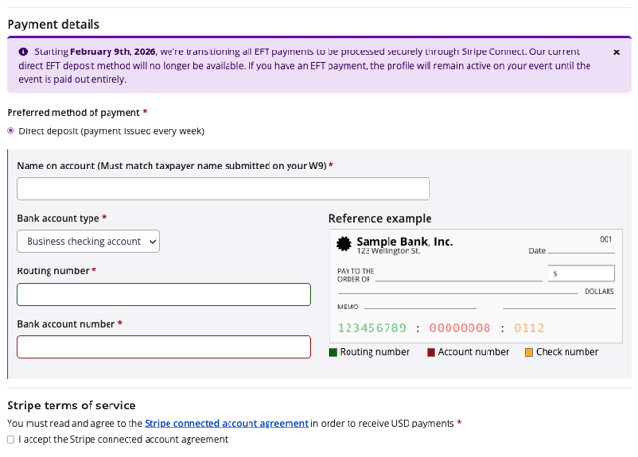This screenshot has height=457, width=638.
Task: Click the red account digits on check
Action: coord(460,328)
